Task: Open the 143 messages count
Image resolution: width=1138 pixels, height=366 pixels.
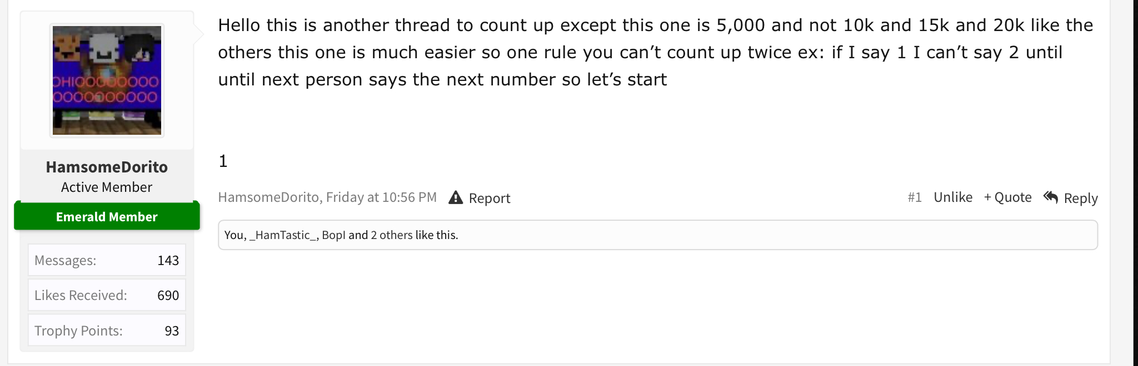Action: (168, 261)
